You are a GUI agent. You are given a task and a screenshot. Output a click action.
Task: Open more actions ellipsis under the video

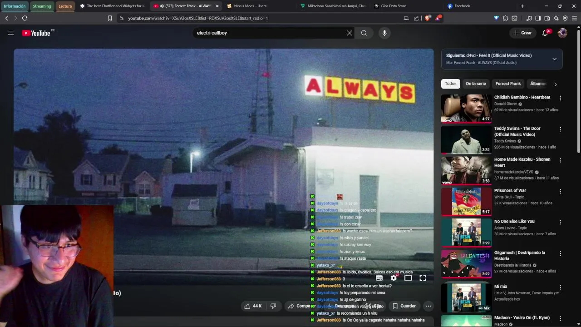click(x=428, y=306)
